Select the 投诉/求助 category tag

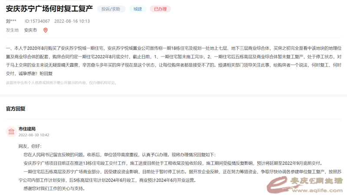click(111, 9)
